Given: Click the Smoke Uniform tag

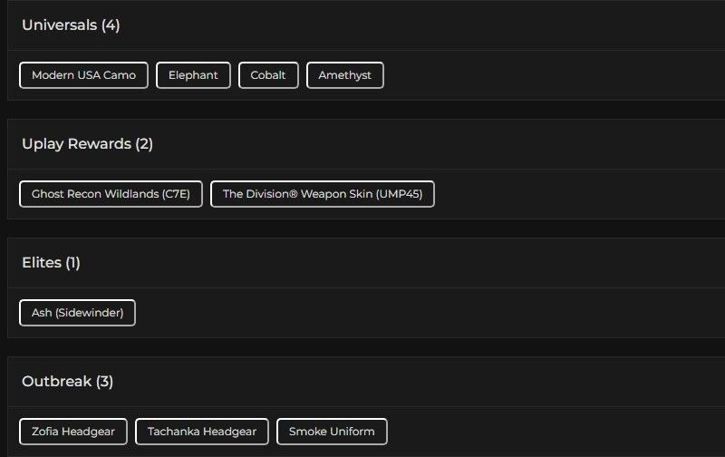Looking at the screenshot, I should click(x=332, y=432).
